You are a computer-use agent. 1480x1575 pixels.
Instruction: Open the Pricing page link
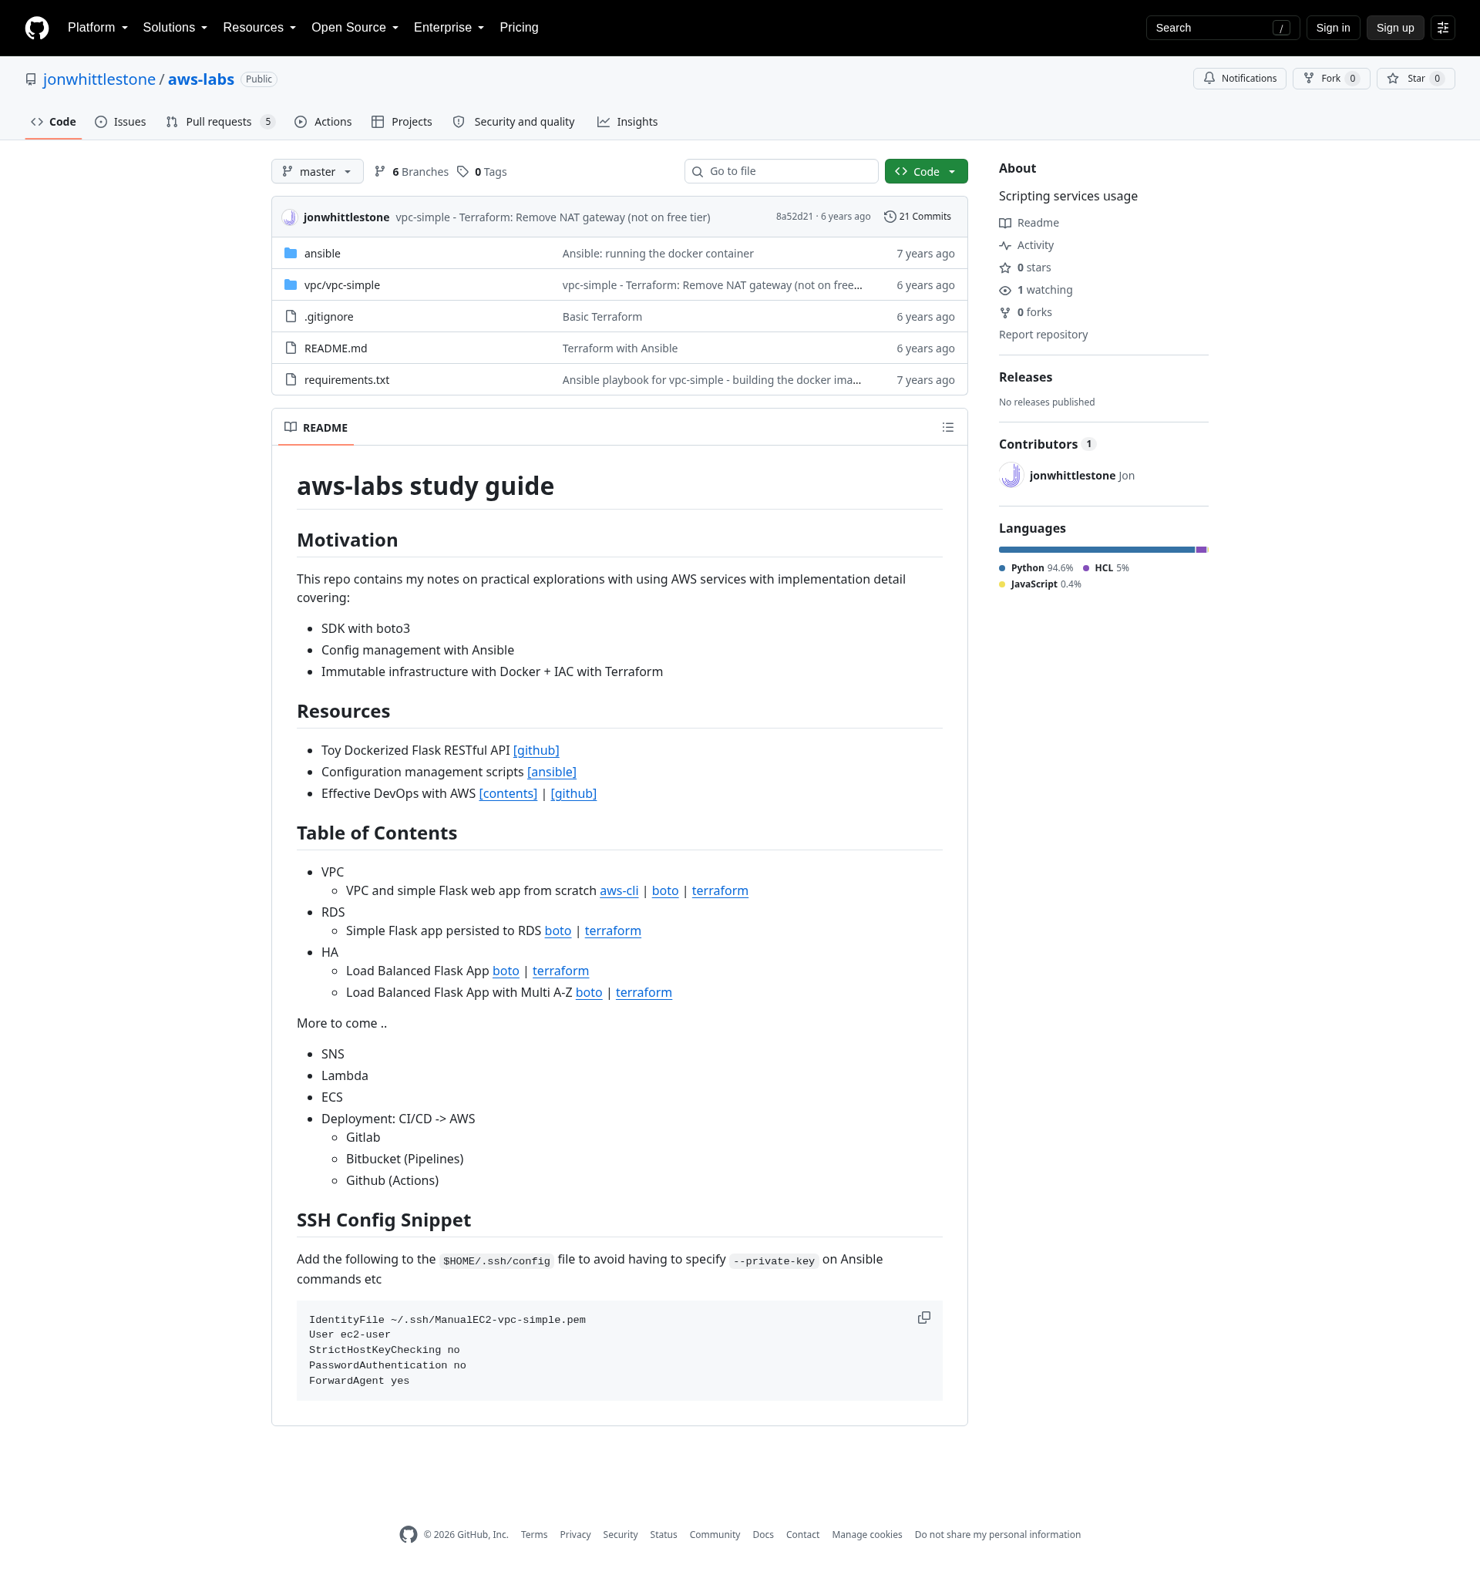(x=519, y=28)
